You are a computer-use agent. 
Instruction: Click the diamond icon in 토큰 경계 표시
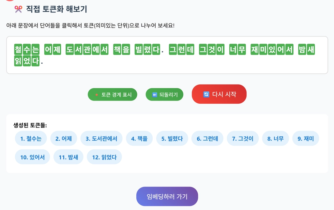[97, 95]
